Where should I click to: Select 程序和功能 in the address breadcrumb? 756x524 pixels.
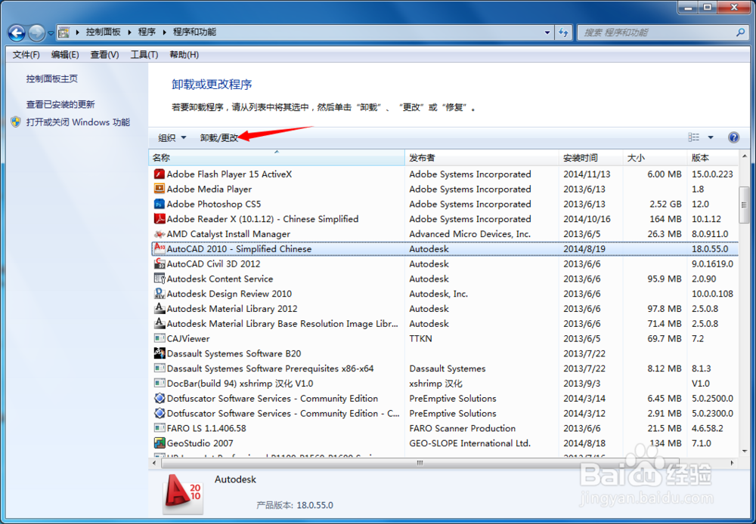[194, 32]
